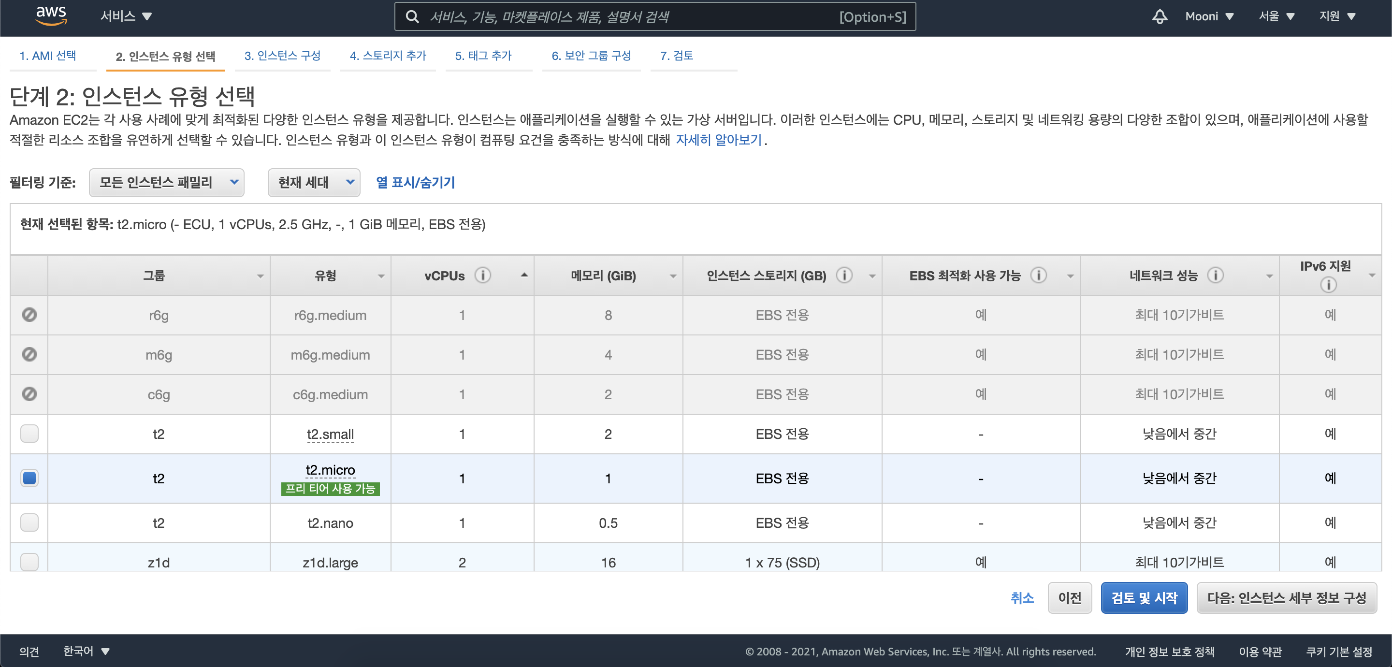Select the t2.nano instance checkbox

pos(29,522)
